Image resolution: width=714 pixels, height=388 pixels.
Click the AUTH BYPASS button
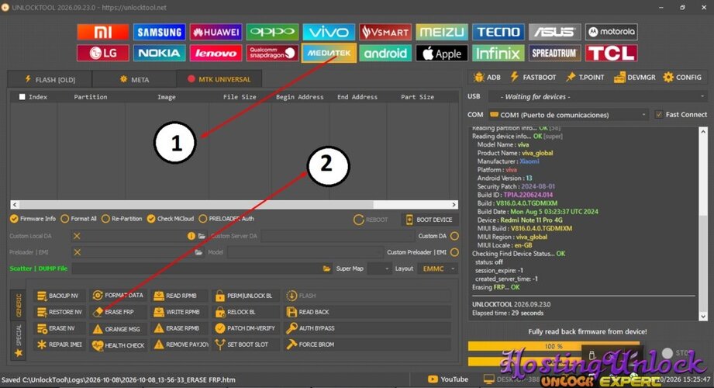coord(367,328)
